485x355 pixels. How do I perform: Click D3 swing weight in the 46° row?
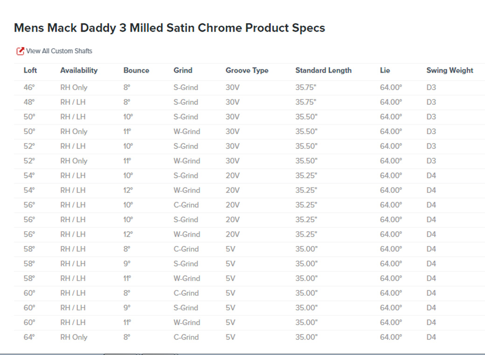click(431, 88)
